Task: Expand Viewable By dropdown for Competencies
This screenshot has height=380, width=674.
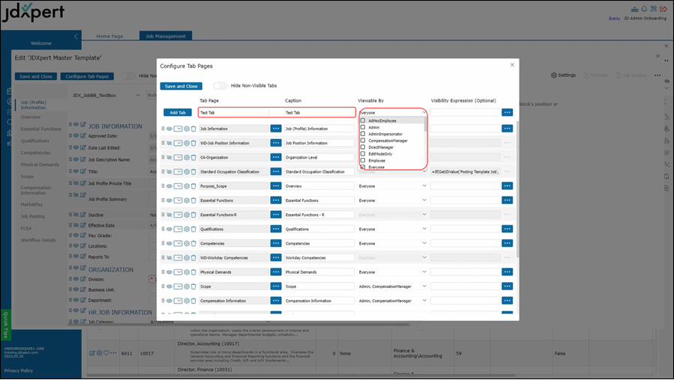Action: click(x=424, y=244)
